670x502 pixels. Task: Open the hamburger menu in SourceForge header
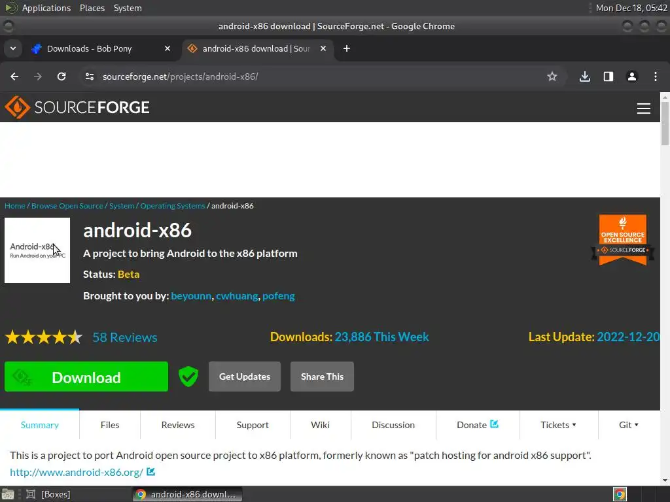point(644,109)
